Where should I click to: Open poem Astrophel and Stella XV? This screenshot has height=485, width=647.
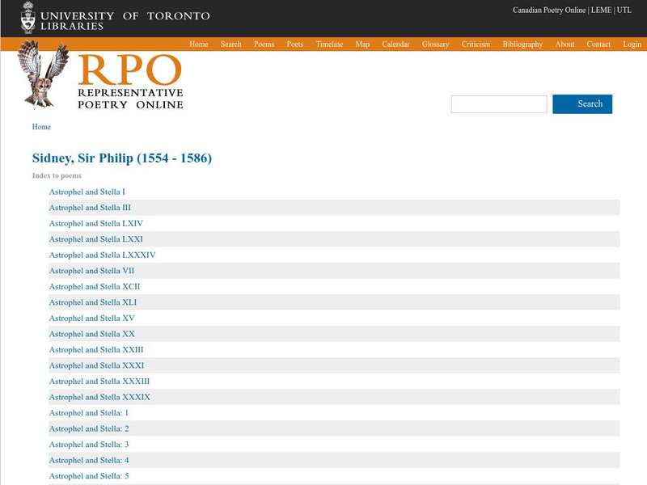(91, 318)
